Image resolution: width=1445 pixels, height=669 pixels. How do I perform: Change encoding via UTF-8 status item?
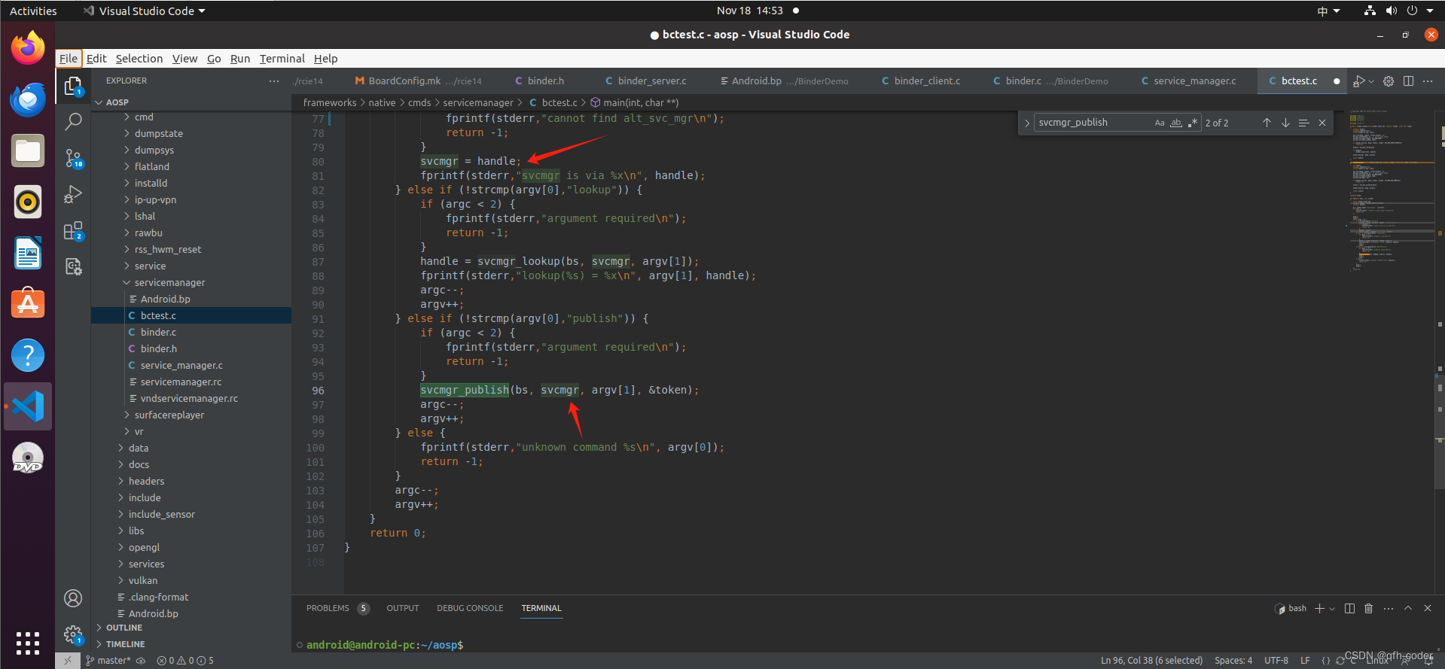[x=1276, y=661]
